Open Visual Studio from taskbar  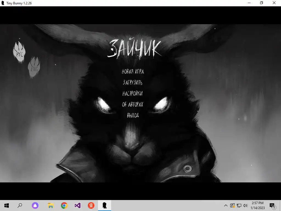click(78, 206)
